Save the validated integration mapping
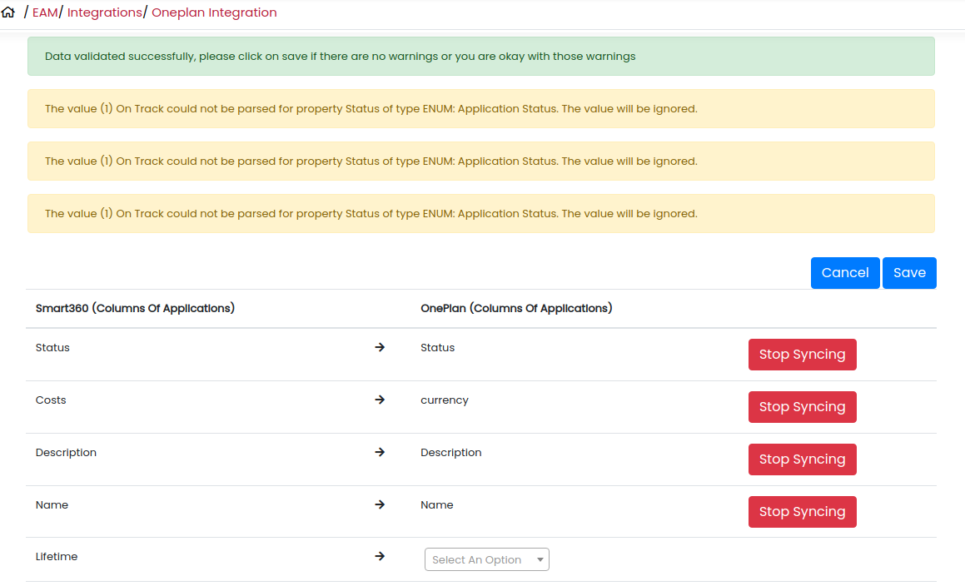This screenshot has width=965, height=586. pos(909,273)
